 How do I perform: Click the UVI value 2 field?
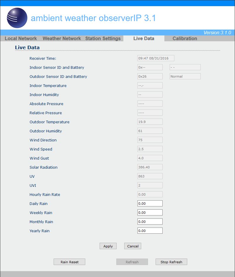(x=150, y=185)
